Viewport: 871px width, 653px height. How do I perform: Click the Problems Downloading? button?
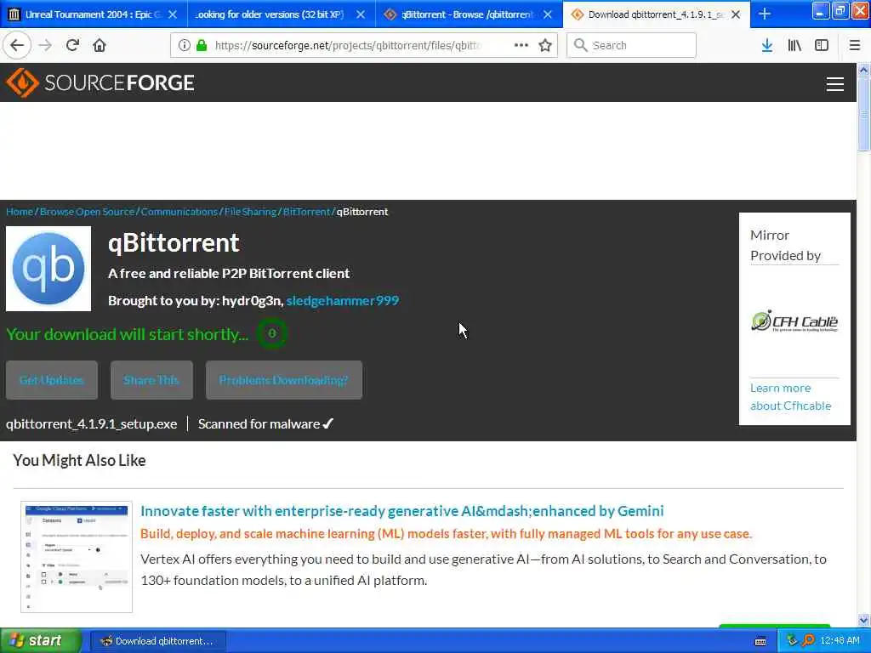tap(284, 380)
